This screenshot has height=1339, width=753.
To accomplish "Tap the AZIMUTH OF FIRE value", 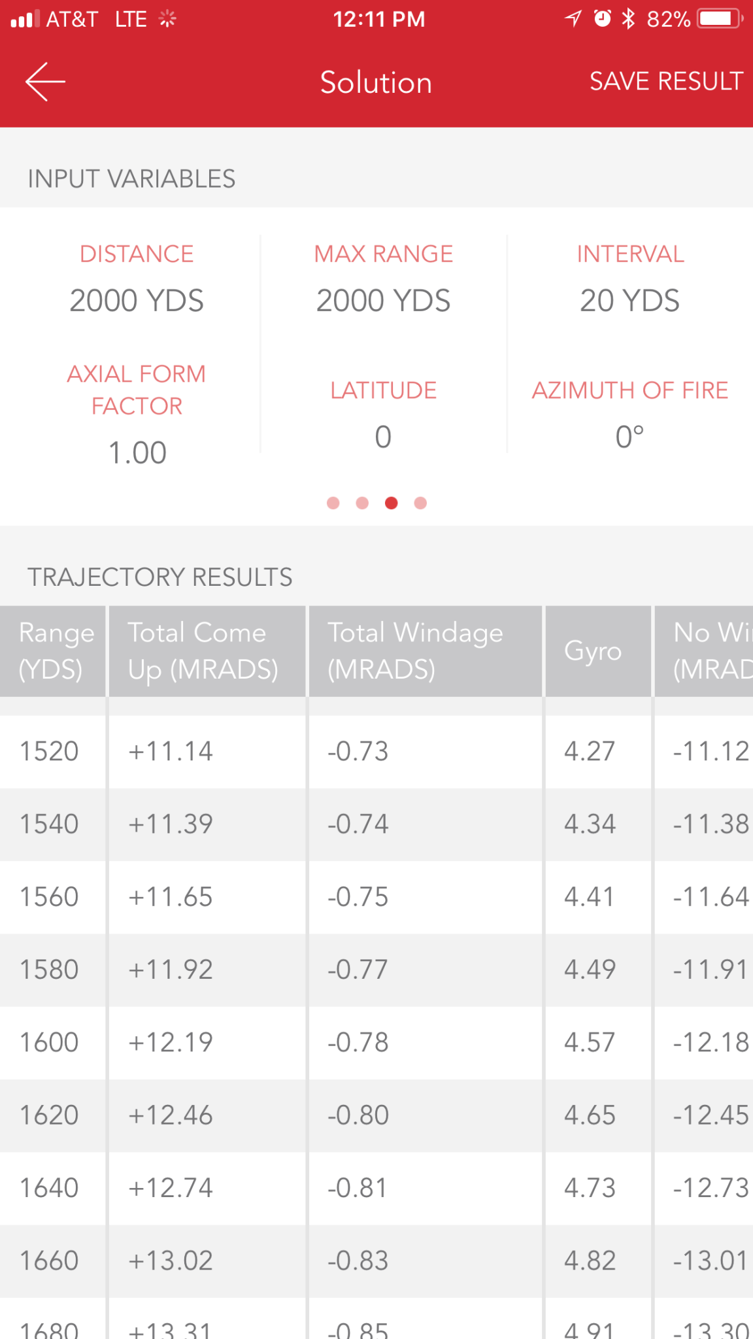I will click(630, 437).
